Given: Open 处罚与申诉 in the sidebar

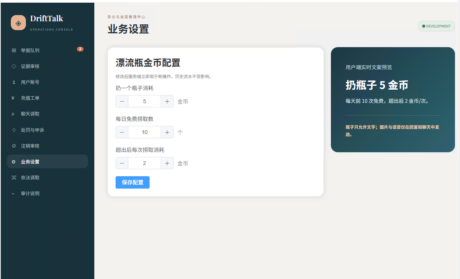Looking at the screenshot, I should (x=48, y=130).
